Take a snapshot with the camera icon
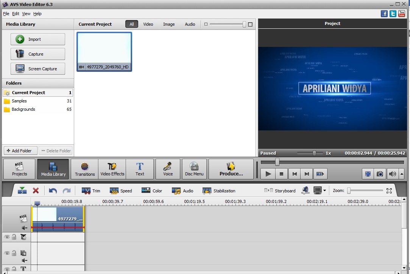 pos(380,174)
